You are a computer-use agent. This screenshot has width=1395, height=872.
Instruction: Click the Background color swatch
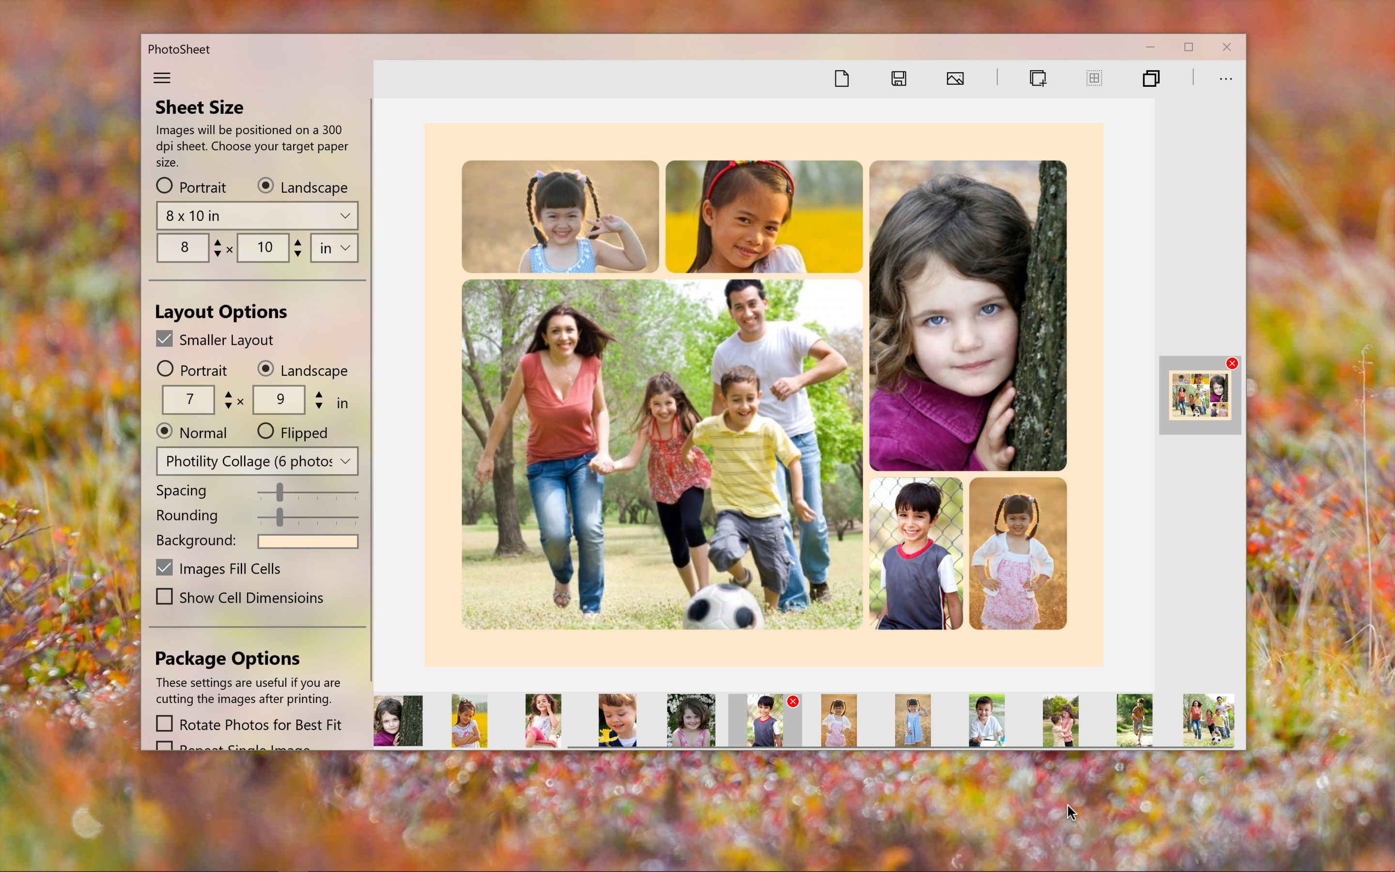[x=308, y=541]
